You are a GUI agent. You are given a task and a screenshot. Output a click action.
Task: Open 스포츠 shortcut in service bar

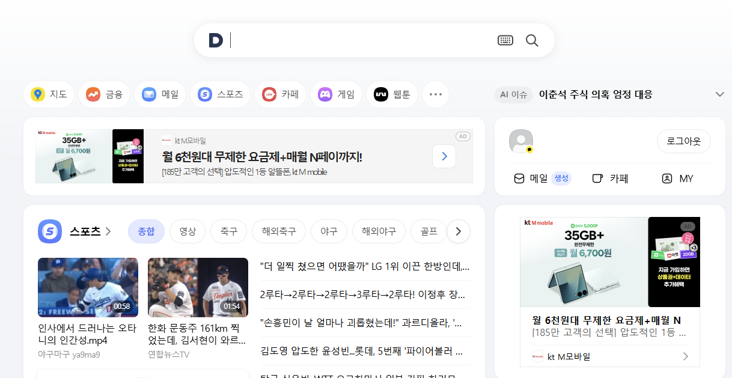pos(220,94)
